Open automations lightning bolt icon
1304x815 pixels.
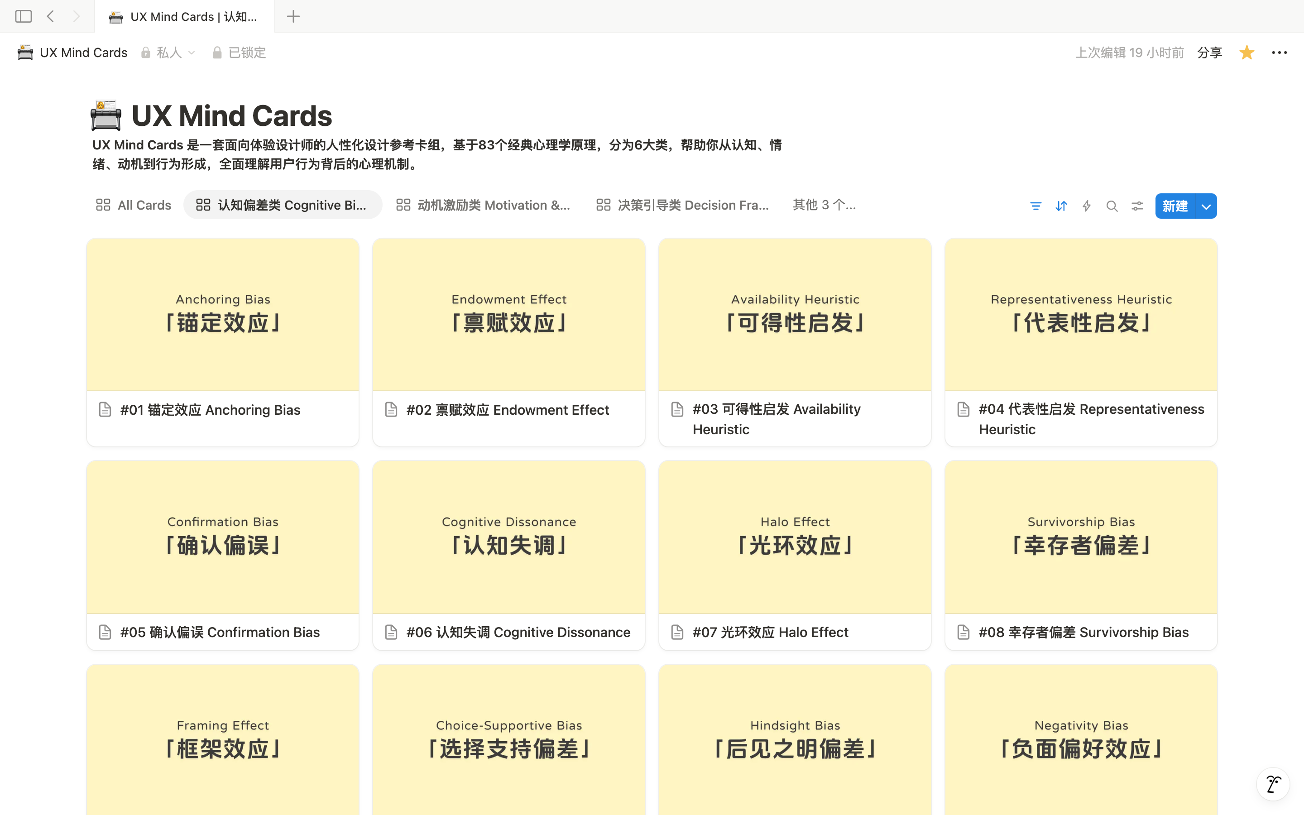pos(1086,206)
